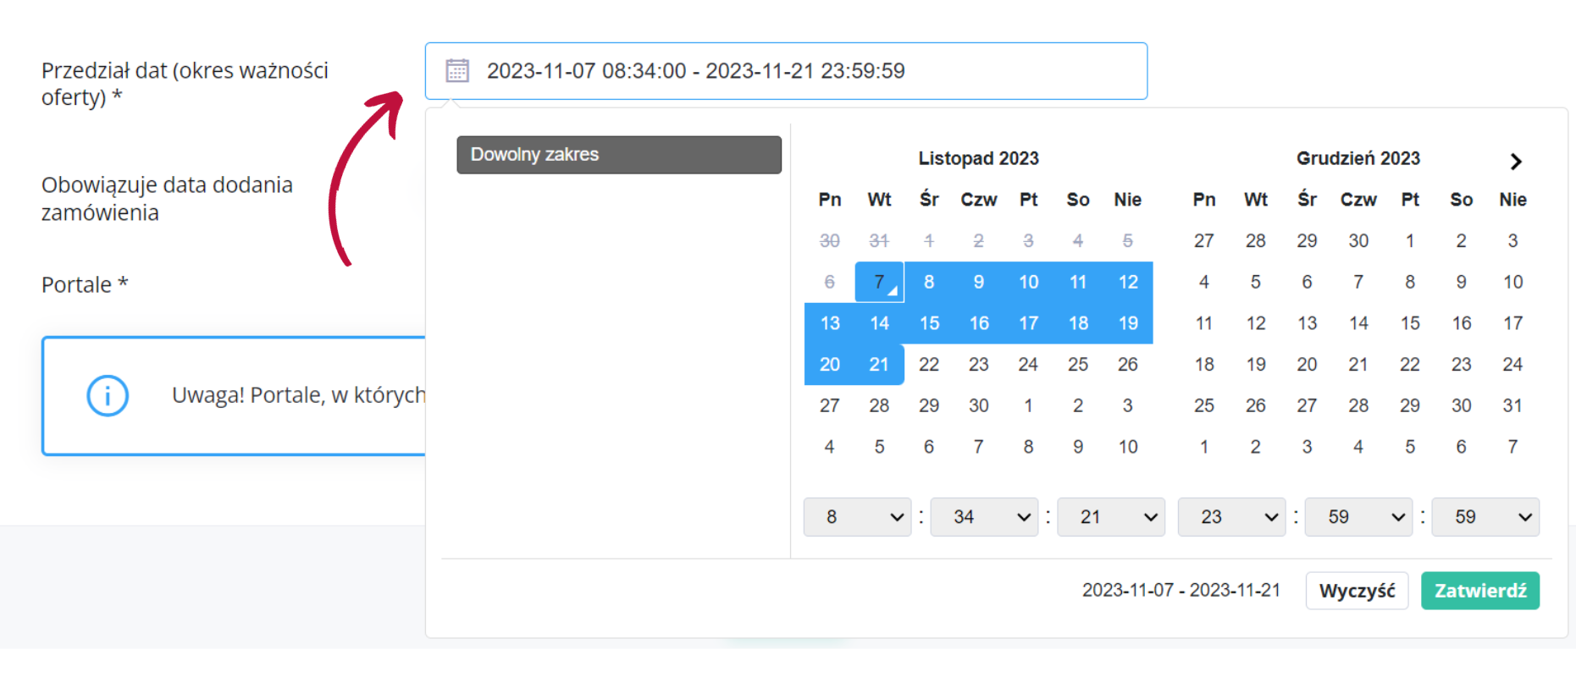Open the start minute dropdown showing 34

(984, 517)
